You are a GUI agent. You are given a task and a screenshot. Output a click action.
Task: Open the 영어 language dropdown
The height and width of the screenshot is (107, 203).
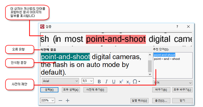pos(172,83)
